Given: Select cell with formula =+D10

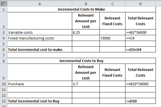Looking at the screenshot, I should (x=141, y=101).
